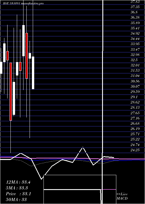Click the 34.92 price axis label

click(x=135, y=34)
